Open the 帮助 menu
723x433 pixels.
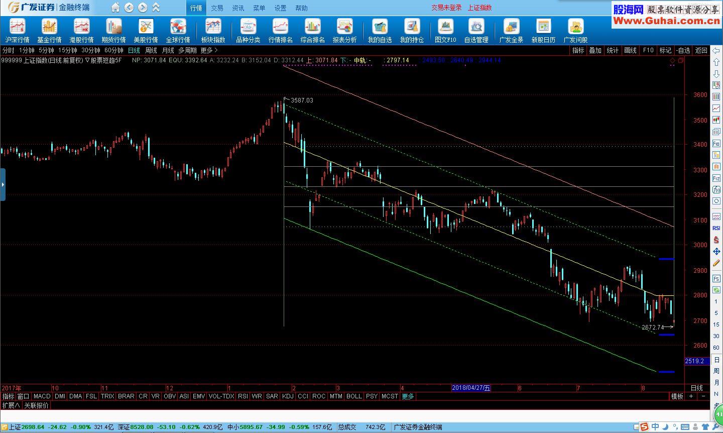301,8
